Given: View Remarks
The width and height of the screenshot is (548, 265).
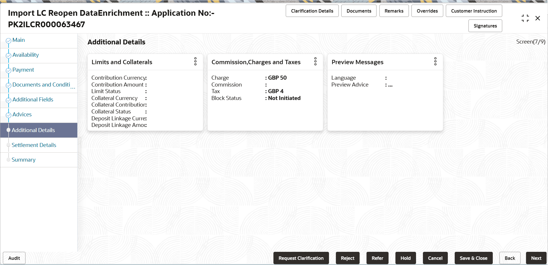Looking at the screenshot, I should tap(394, 11).
